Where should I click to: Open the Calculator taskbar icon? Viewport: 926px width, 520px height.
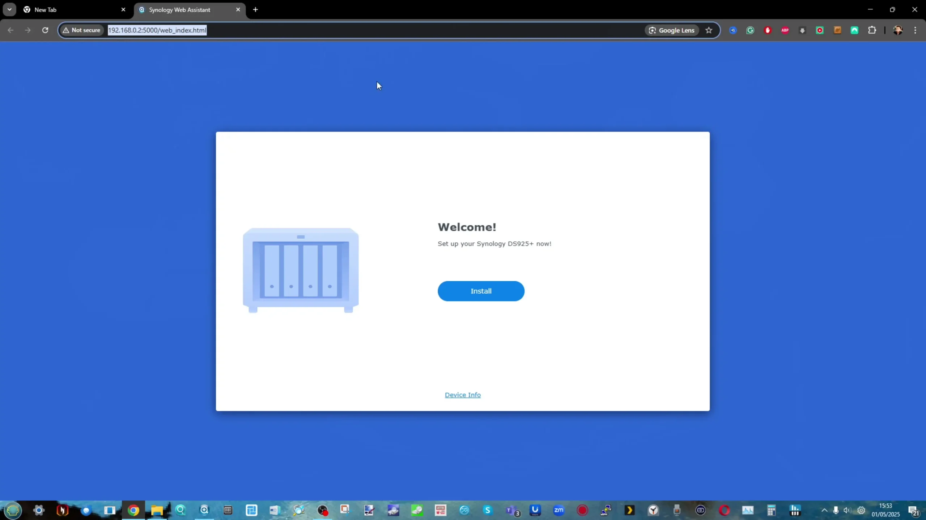772,510
